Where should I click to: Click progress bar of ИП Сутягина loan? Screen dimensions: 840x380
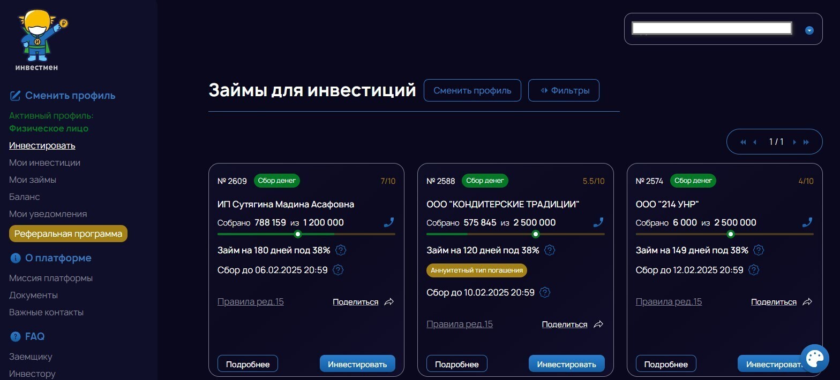coord(306,234)
